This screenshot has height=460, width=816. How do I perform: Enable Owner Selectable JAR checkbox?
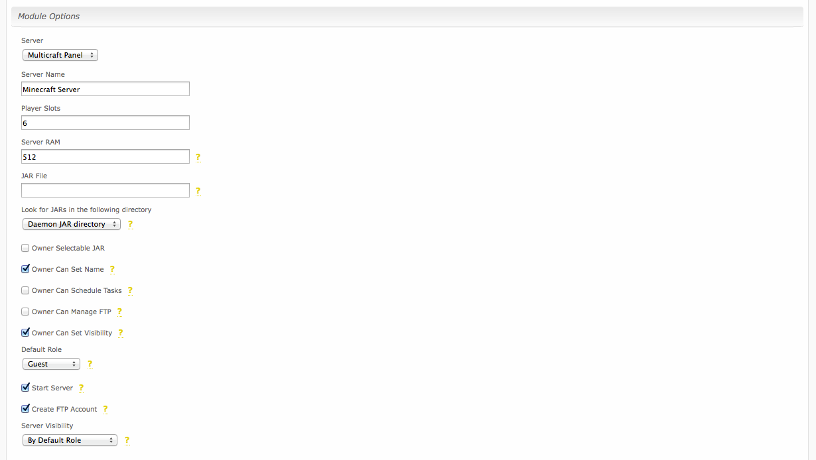click(25, 248)
